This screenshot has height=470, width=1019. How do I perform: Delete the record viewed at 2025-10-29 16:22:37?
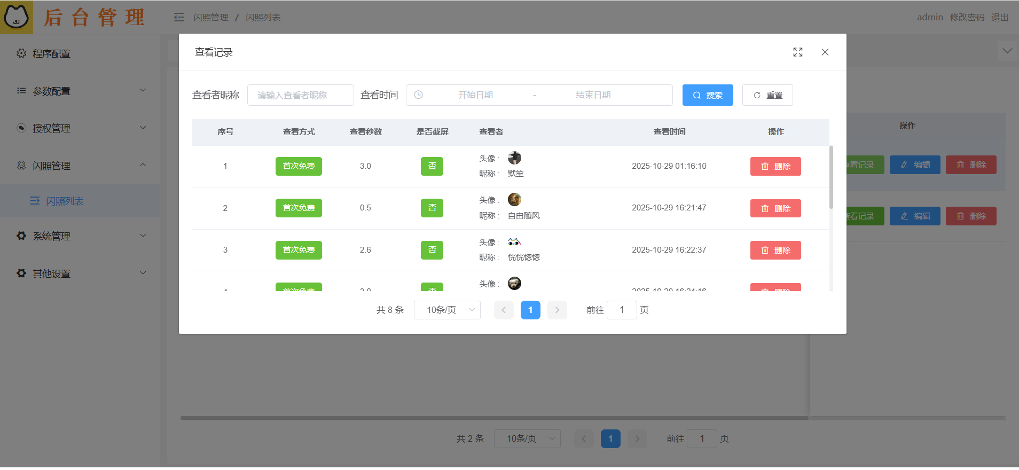(775, 250)
